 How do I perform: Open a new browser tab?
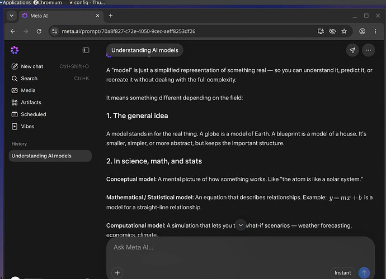coord(111,16)
